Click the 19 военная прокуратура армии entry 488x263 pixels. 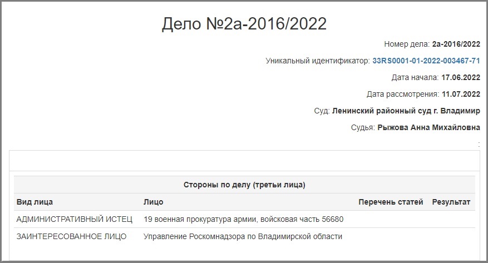[x=243, y=219]
